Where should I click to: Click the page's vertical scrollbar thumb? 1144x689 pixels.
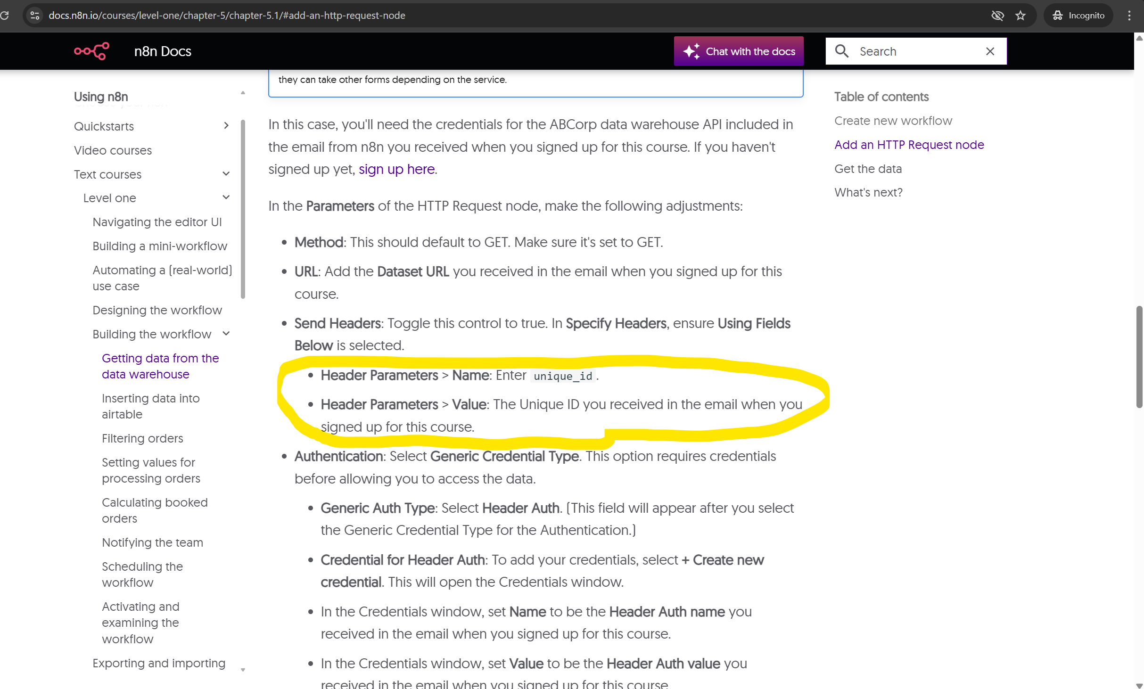(1139, 356)
